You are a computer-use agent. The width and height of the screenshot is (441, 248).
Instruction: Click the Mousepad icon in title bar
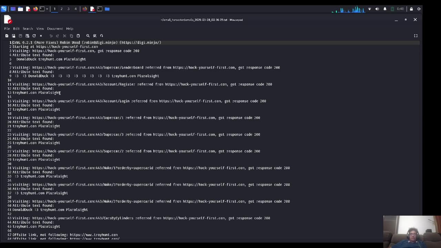pyautogui.click(x=8, y=20)
